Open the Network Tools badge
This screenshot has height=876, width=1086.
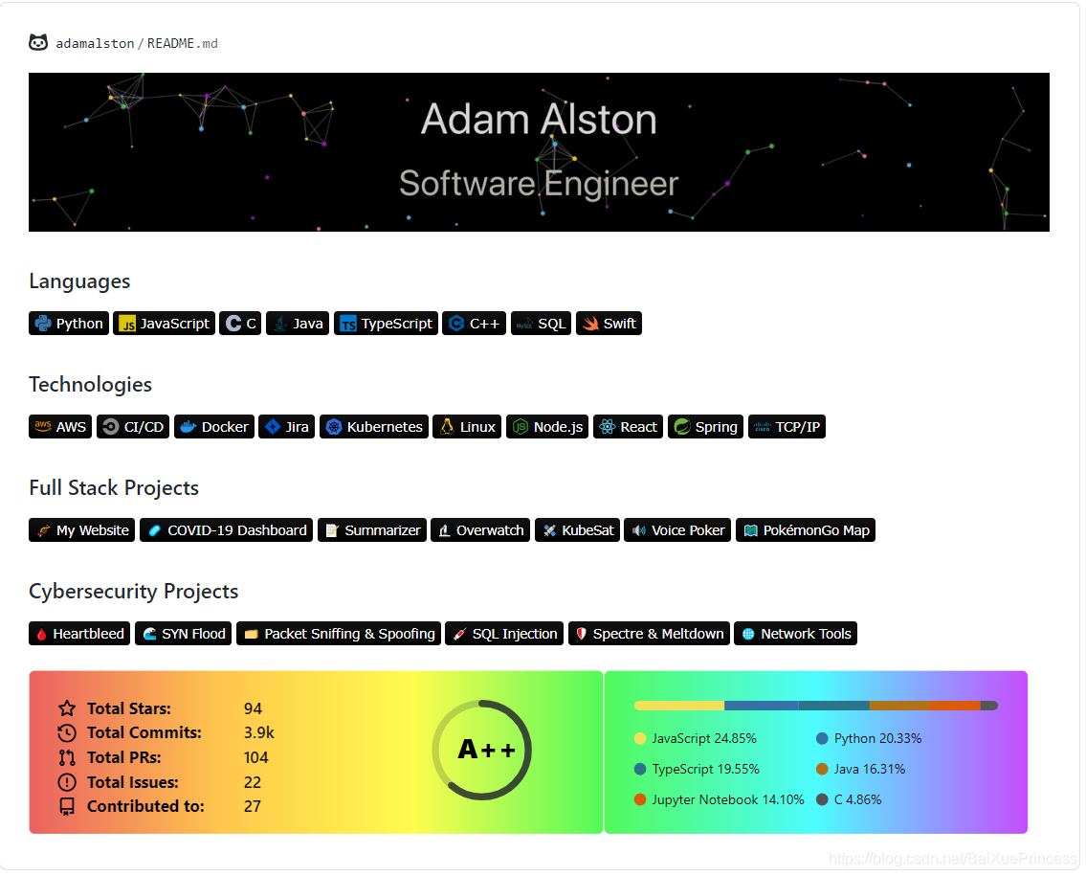[796, 634]
